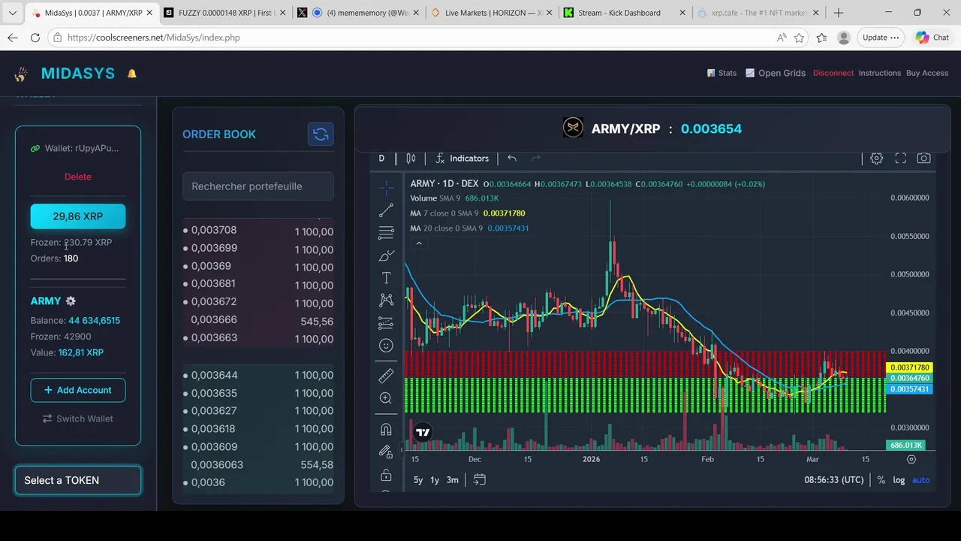Open the Open Grids page
Viewport: 961px width, 541px height.
(x=776, y=73)
